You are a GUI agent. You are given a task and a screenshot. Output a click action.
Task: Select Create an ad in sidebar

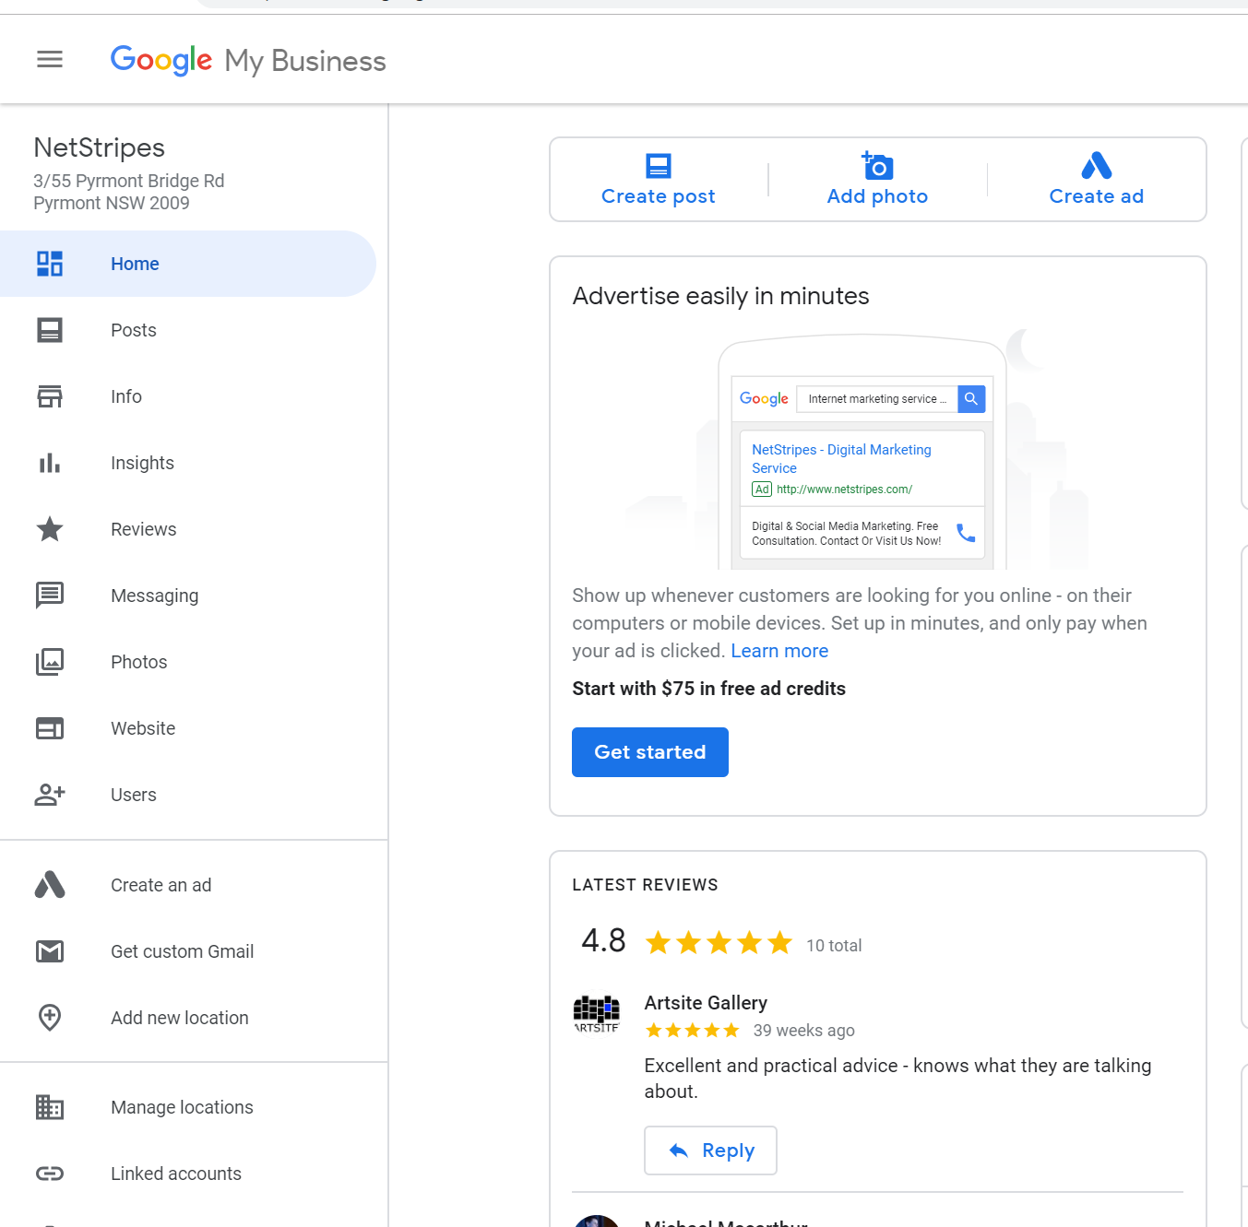pos(188,885)
